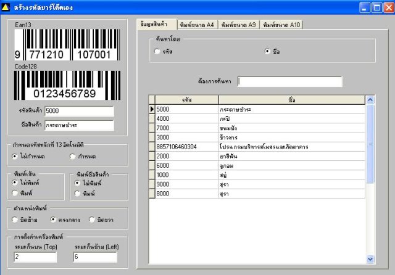Image resolution: width=395 pixels, height=275 pixels.
Task: Click the Code128 barcode image 0123456789
Action: 67,85
